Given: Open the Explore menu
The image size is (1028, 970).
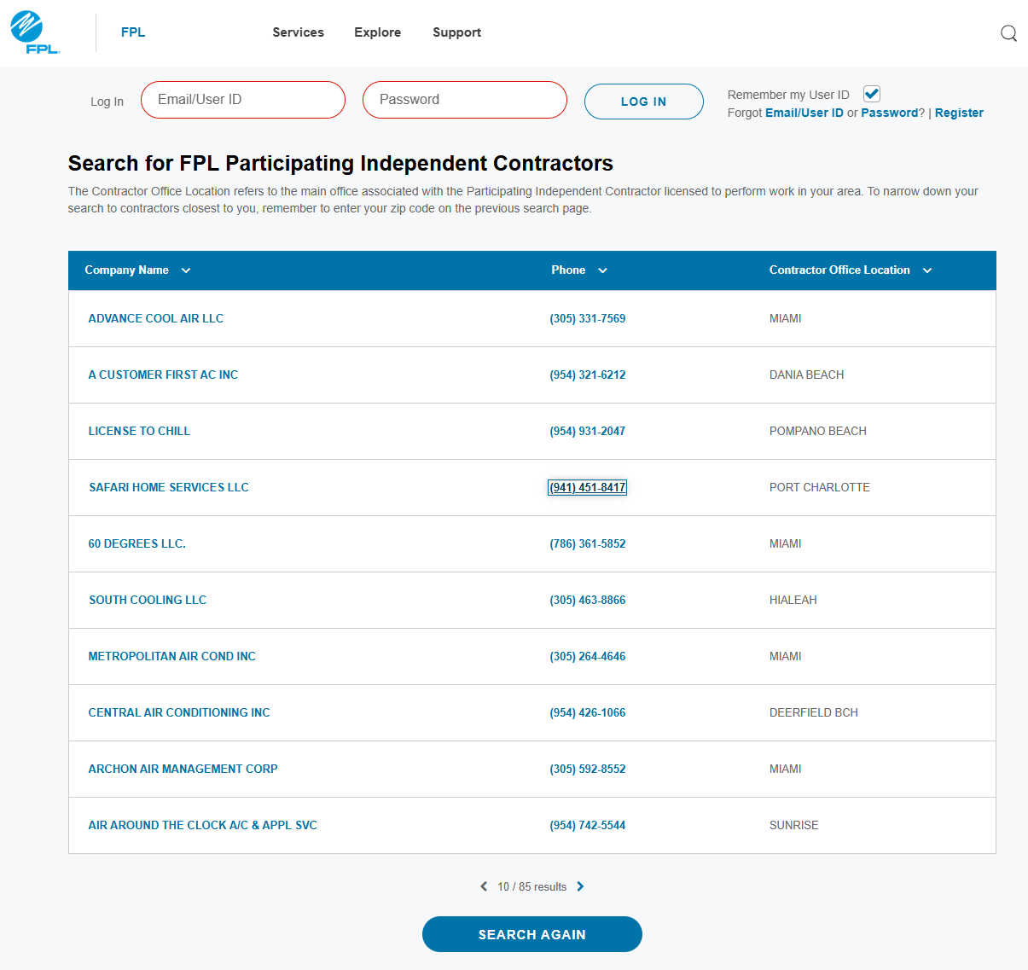Looking at the screenshot, I should pyautogui.click(x=377, y=32).
